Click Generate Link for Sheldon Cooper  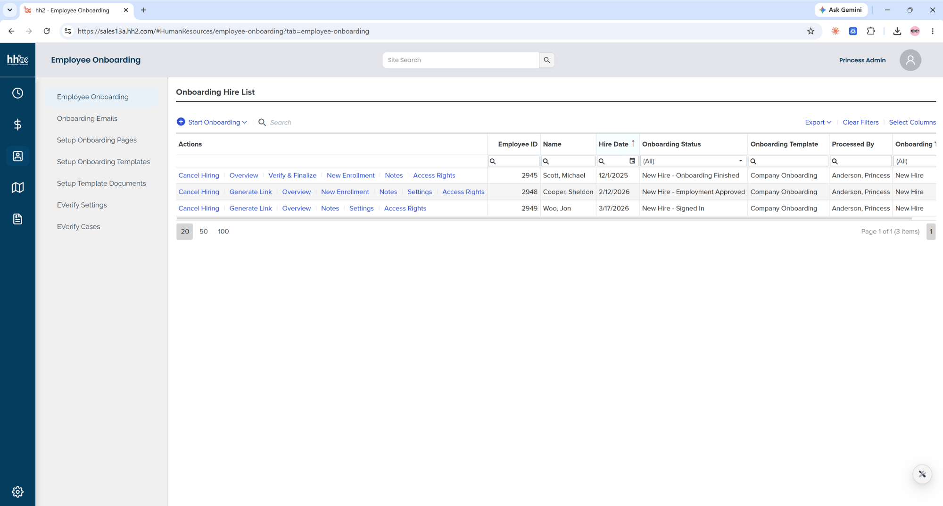(x=250, y=192)
